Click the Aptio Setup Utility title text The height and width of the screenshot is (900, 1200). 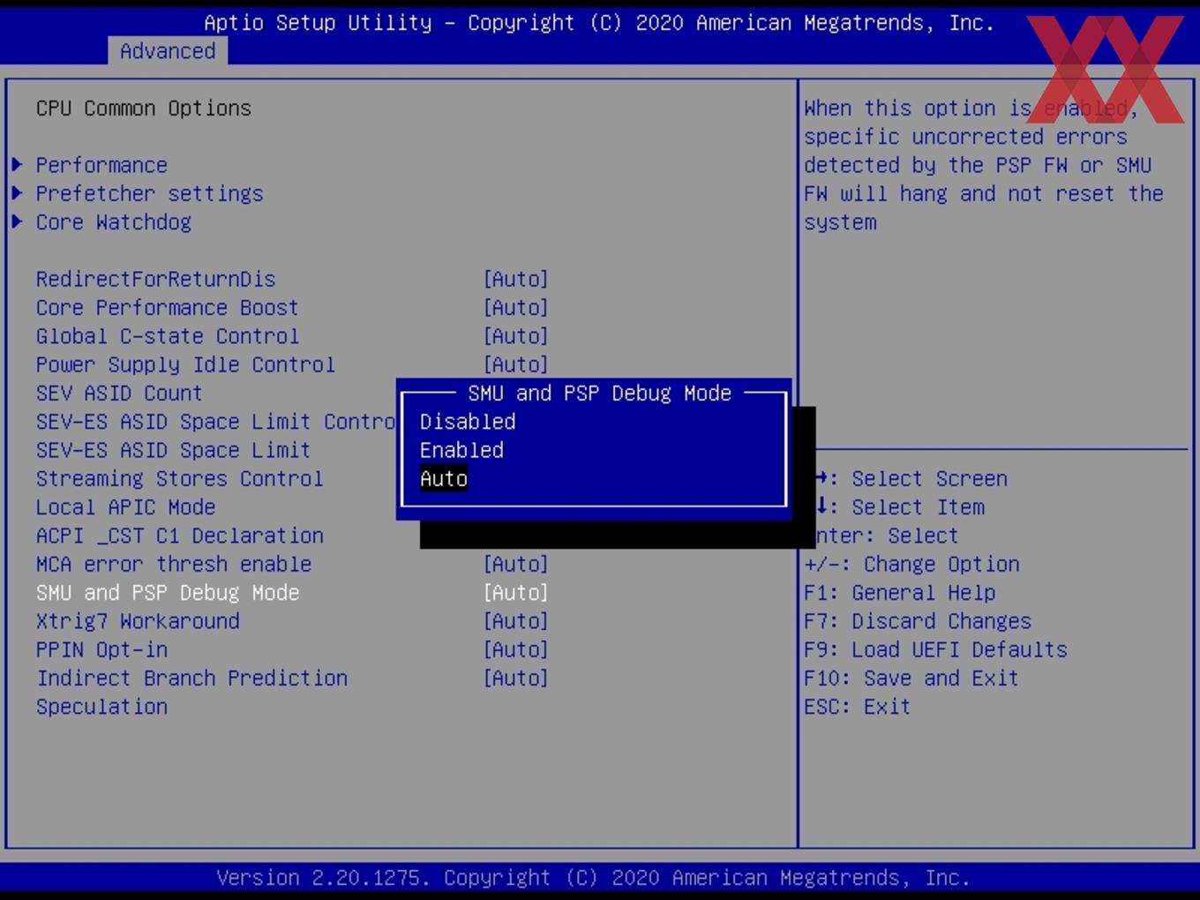coord(599,23)
